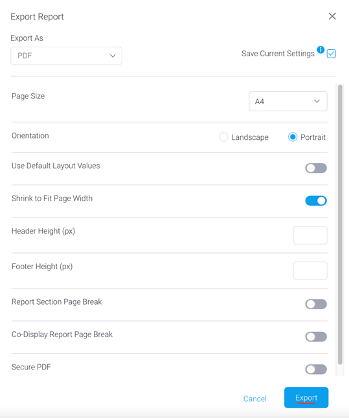Close the Export Report dialog

pyautogui.click(x=332, y=16)
